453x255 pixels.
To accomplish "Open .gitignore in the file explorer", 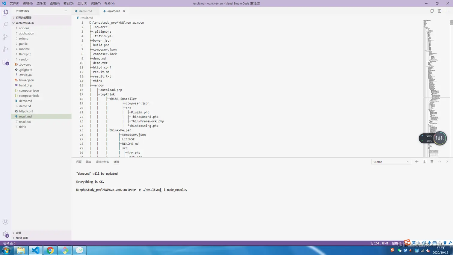I will click(x=41, y=70).
